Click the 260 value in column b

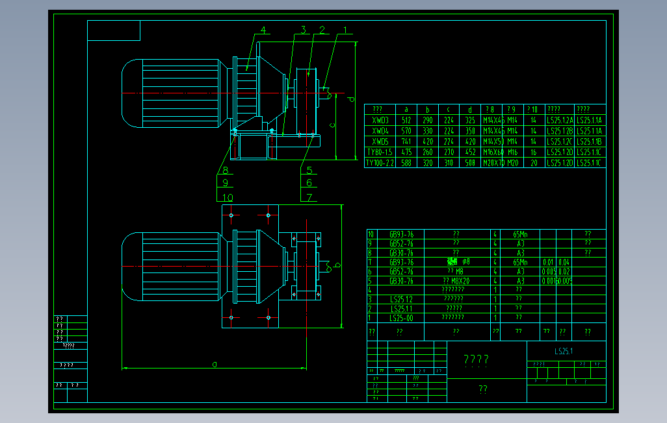[x=428, y=152]
